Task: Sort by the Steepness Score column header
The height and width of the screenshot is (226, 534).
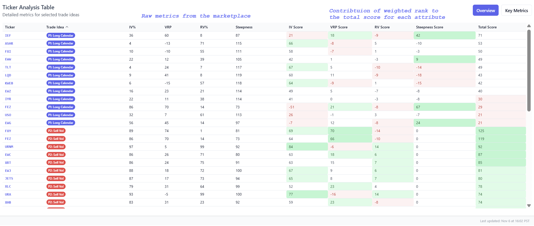Action: coord(429,27)
